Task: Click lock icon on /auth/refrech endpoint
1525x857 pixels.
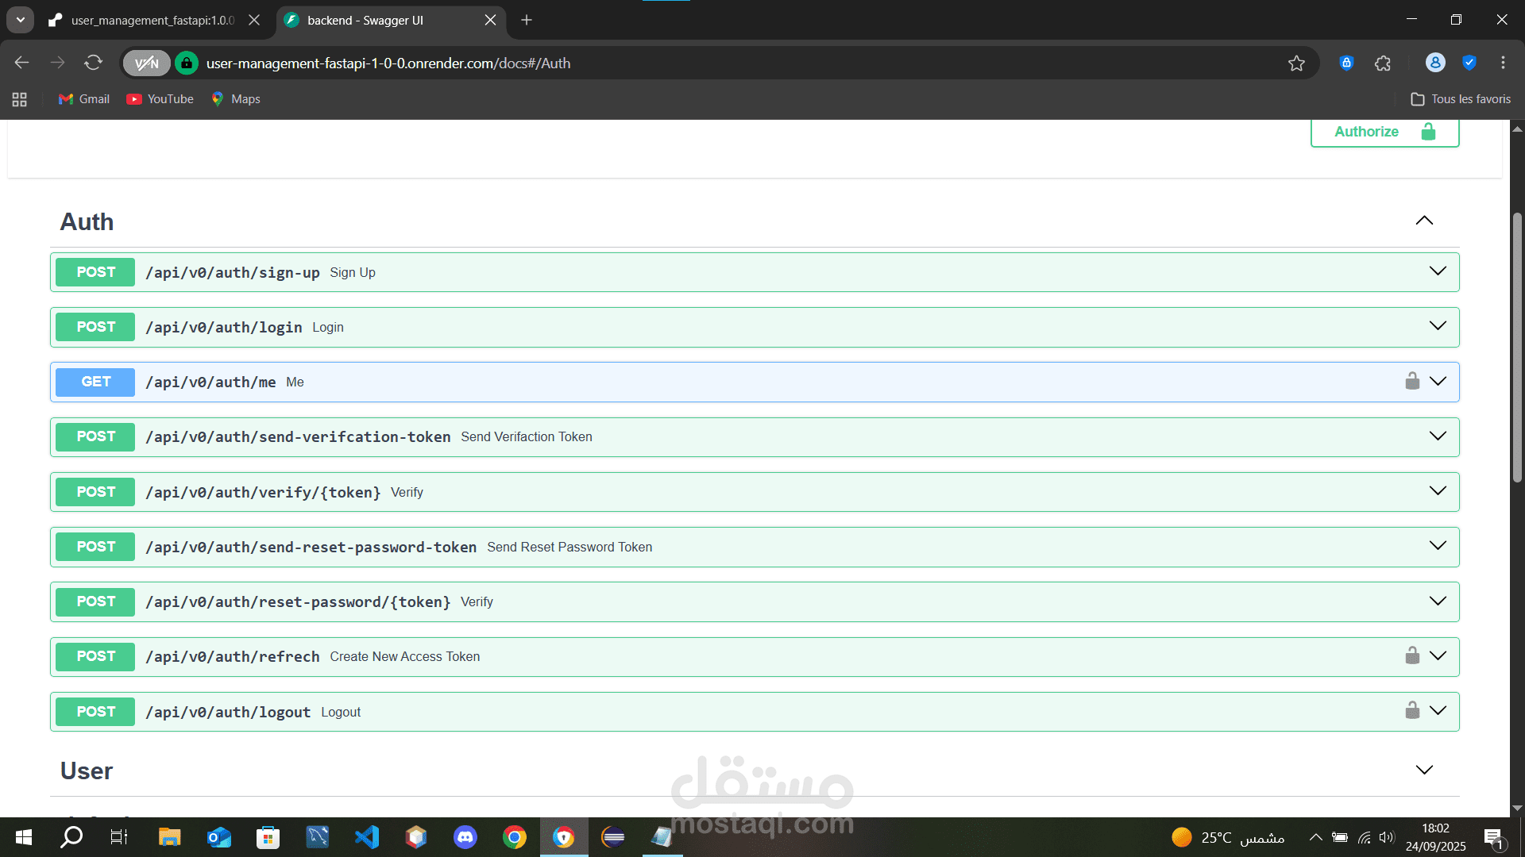Action: tap(1411, 656)
